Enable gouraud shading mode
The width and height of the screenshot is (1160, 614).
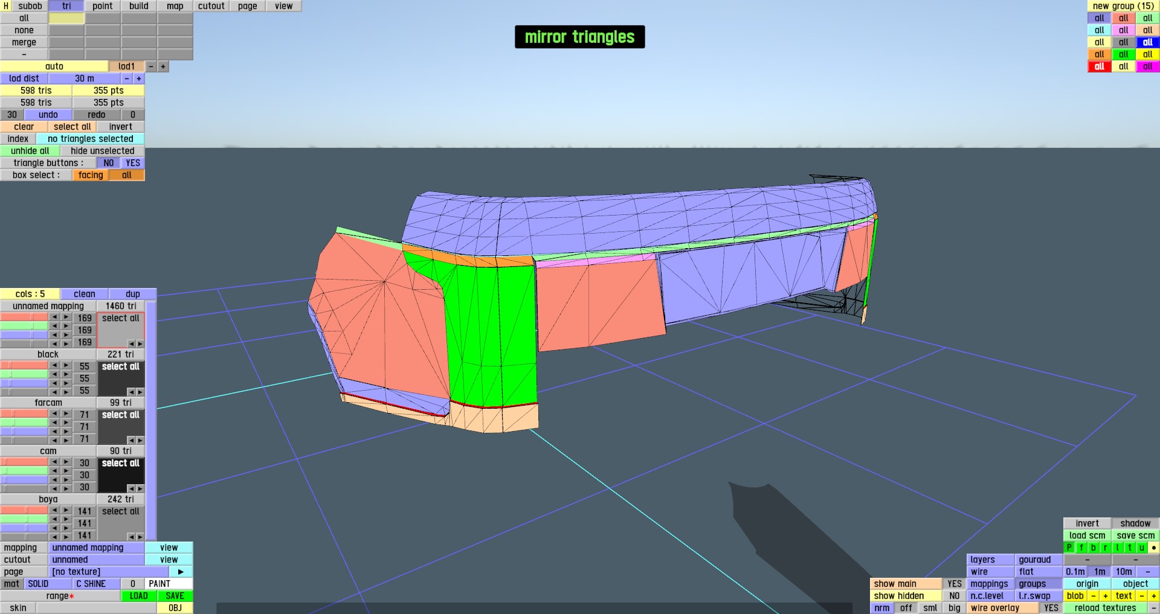(x=1039, y=560)
